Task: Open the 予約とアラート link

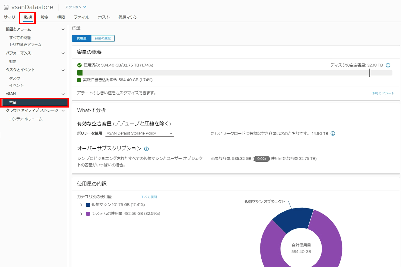Action: pyautogui.click(x=383, y=93)
